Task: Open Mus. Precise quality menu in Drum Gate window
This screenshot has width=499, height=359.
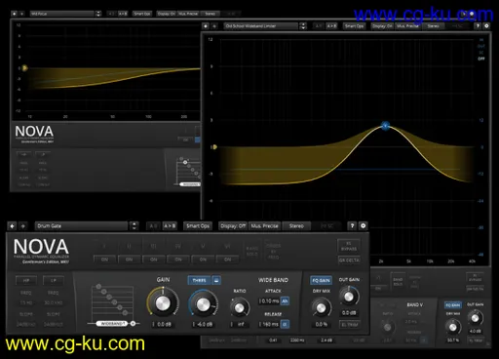Action: tap(264, 226)
